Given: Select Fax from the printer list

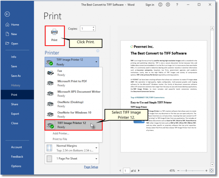Looking at the screenshot, I should (73, 73).
